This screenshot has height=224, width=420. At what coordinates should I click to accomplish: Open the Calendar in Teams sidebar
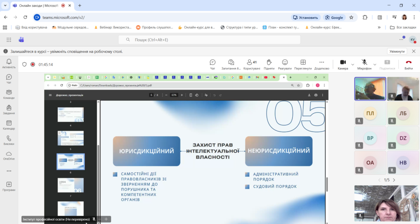(x=9, y=125)
